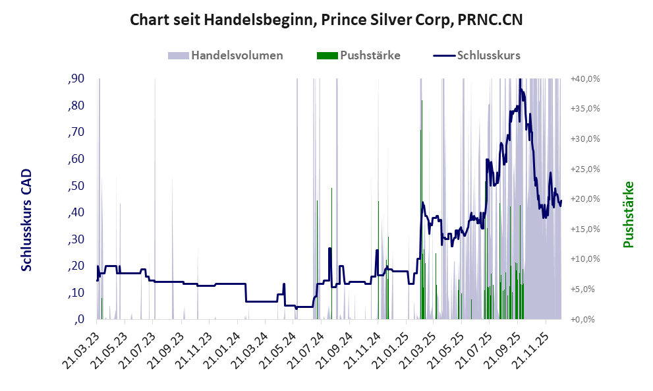Click the ,50 tick on the left axis
Viewport: 653px width, 391px height.
76,186
